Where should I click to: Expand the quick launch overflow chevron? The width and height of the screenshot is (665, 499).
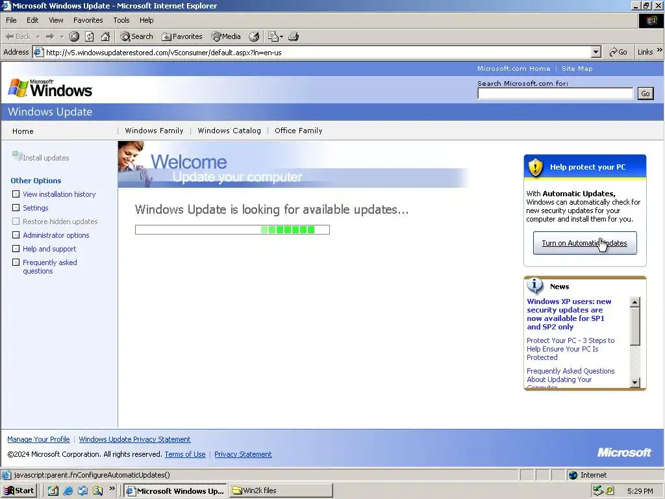pos(112,489)
